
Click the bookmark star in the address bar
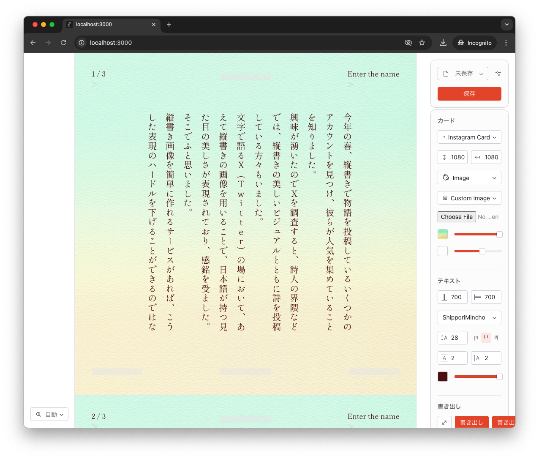(x=422, y=43)
